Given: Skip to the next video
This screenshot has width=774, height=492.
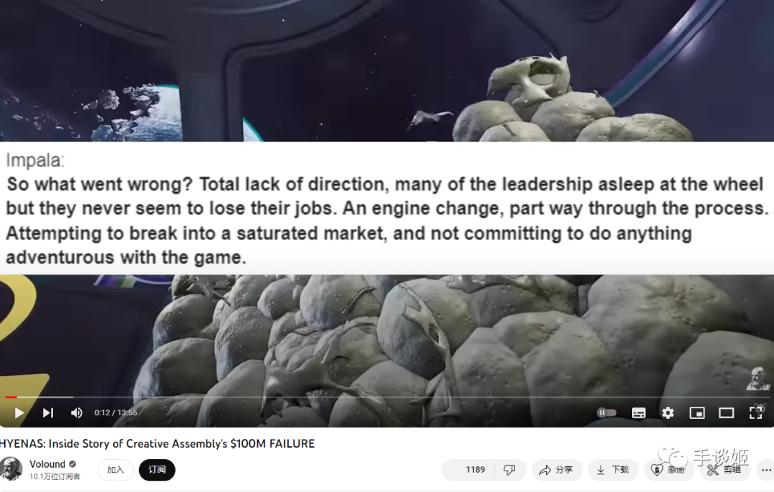Looking at the screenshot, I should click(x=47, y=413).
